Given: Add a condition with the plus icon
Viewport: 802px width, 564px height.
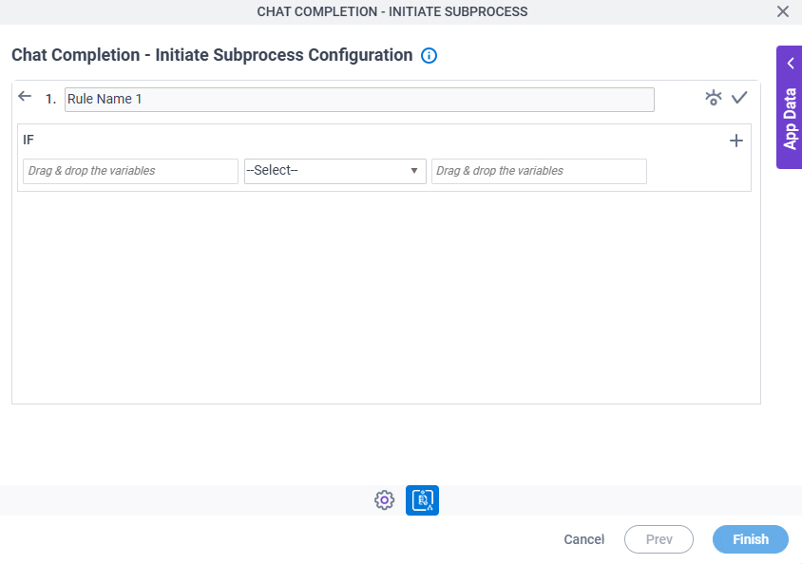Looking at the screenshot, I should [x=736, y=141].
